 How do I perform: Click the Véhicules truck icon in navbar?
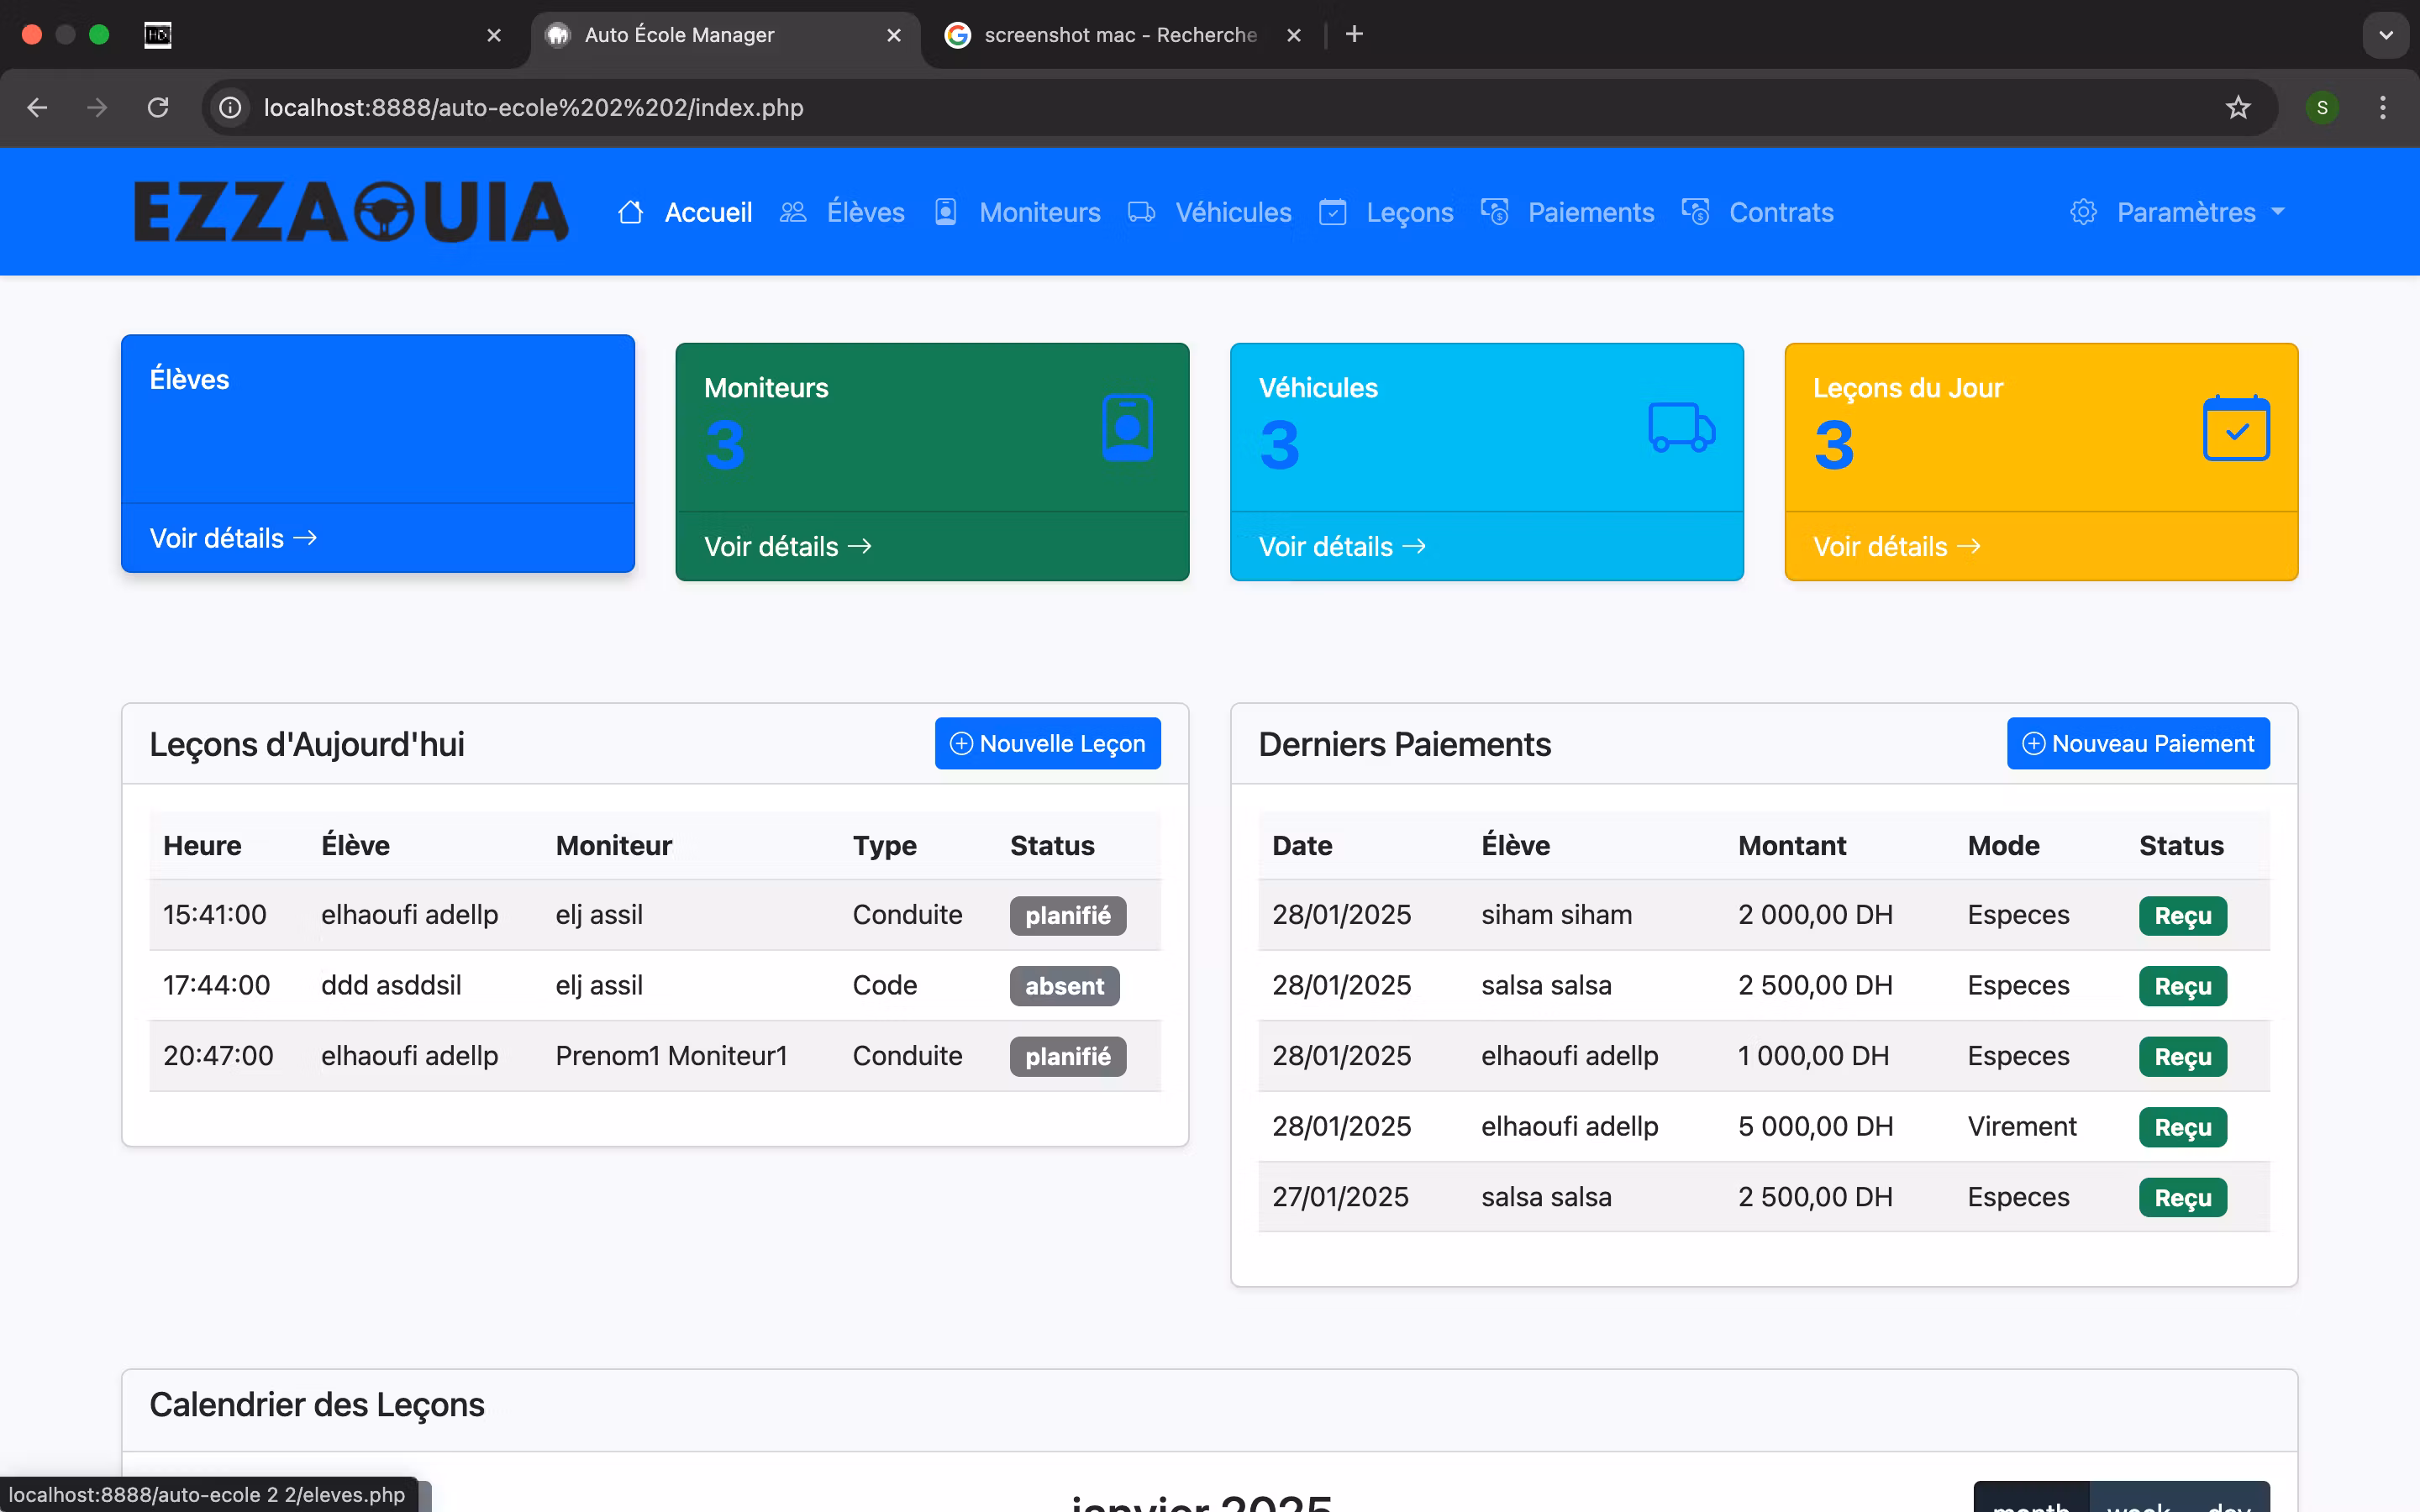pyautogui.click(x=1141, y=212)
